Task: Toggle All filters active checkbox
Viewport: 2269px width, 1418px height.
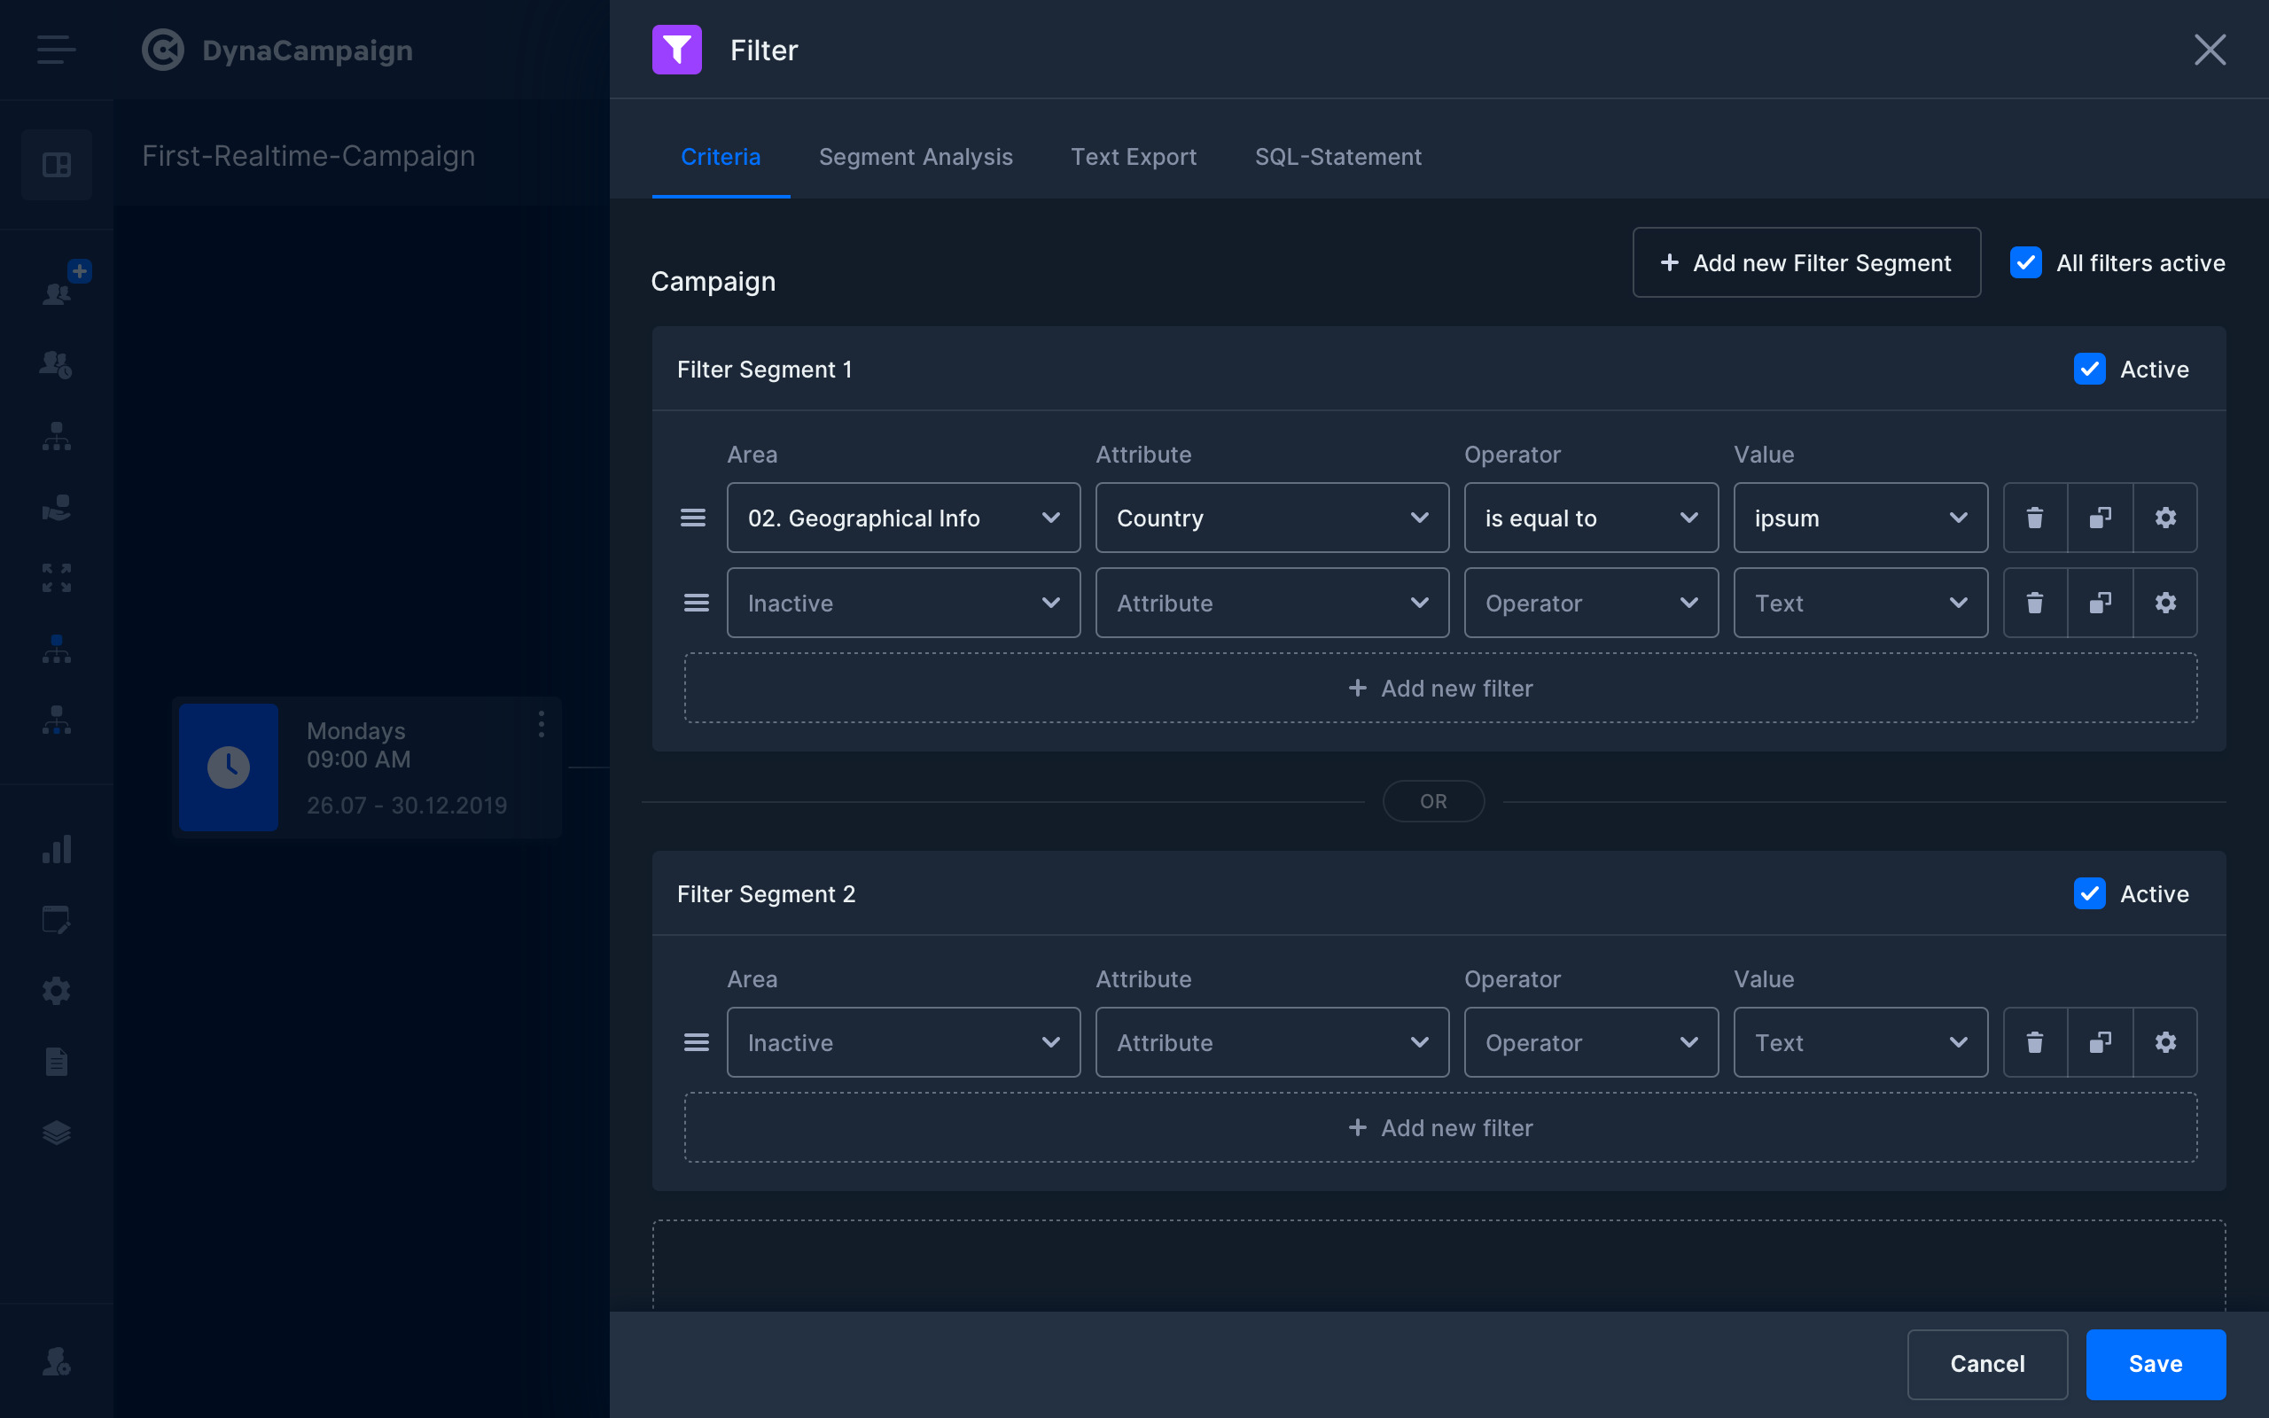Action: [x=2025, y=262]
